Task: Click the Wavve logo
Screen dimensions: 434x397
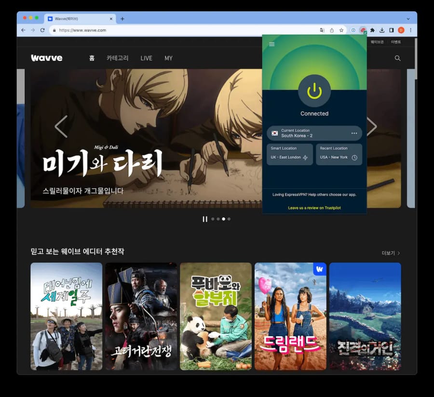Action: pos(47,58)
